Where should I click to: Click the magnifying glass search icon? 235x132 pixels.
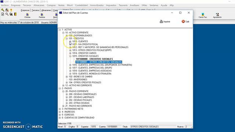(x=7, y=14)
